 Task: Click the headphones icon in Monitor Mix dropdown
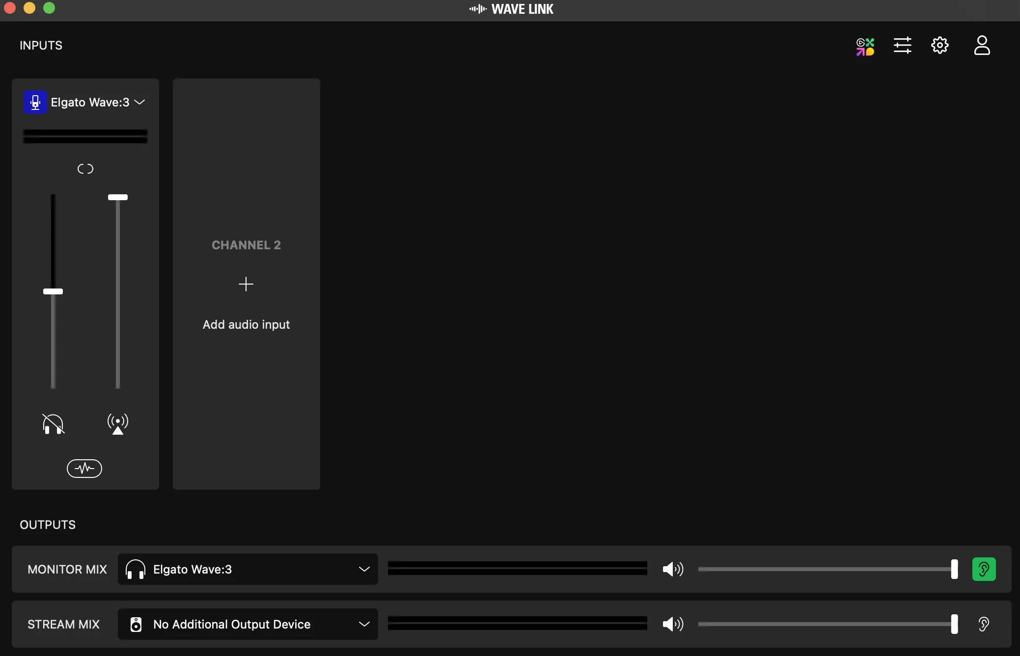coord(136,569)
